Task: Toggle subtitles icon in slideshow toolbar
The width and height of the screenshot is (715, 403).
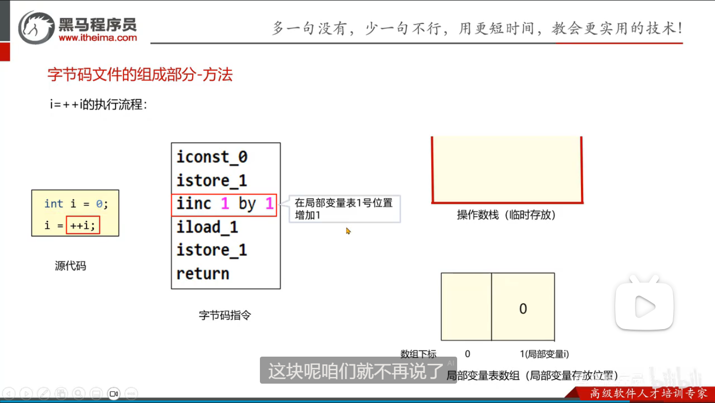Action: pyautogui.click(x=96, y=393)
